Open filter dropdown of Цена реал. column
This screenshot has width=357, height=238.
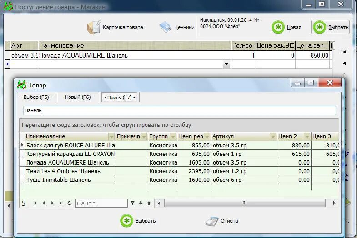pos(207,136)
